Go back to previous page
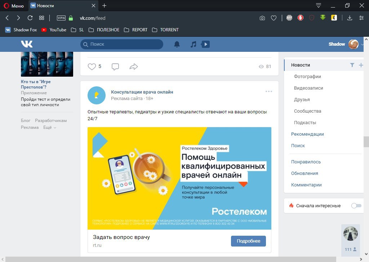369x262 pixels. click(x=7, y=18)
